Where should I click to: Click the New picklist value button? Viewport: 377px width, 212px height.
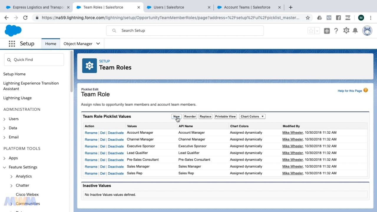176,117
